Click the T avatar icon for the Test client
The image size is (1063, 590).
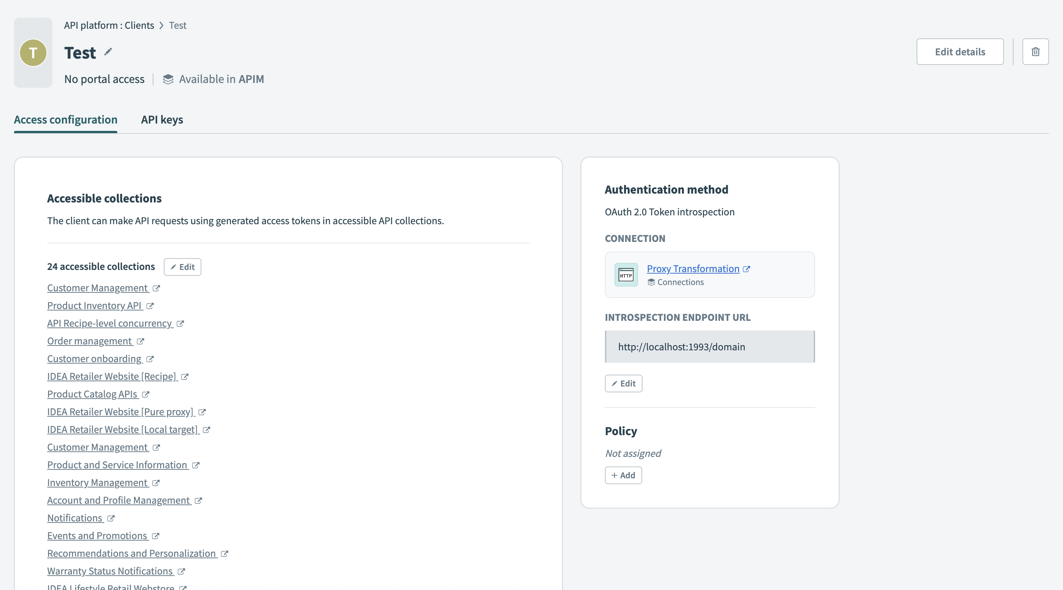pos(33,52)
